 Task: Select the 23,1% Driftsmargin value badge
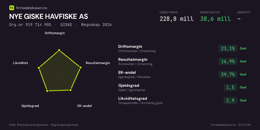(228, 48)
